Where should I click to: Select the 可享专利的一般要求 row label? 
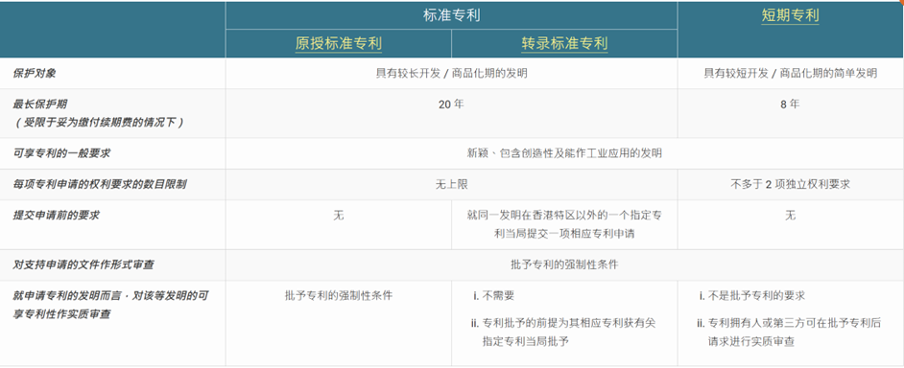[61, 153]
